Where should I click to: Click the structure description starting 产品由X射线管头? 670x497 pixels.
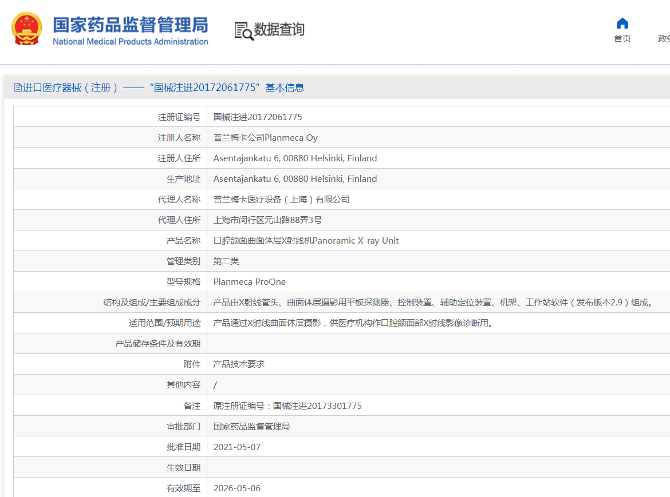tap(435, 303)
